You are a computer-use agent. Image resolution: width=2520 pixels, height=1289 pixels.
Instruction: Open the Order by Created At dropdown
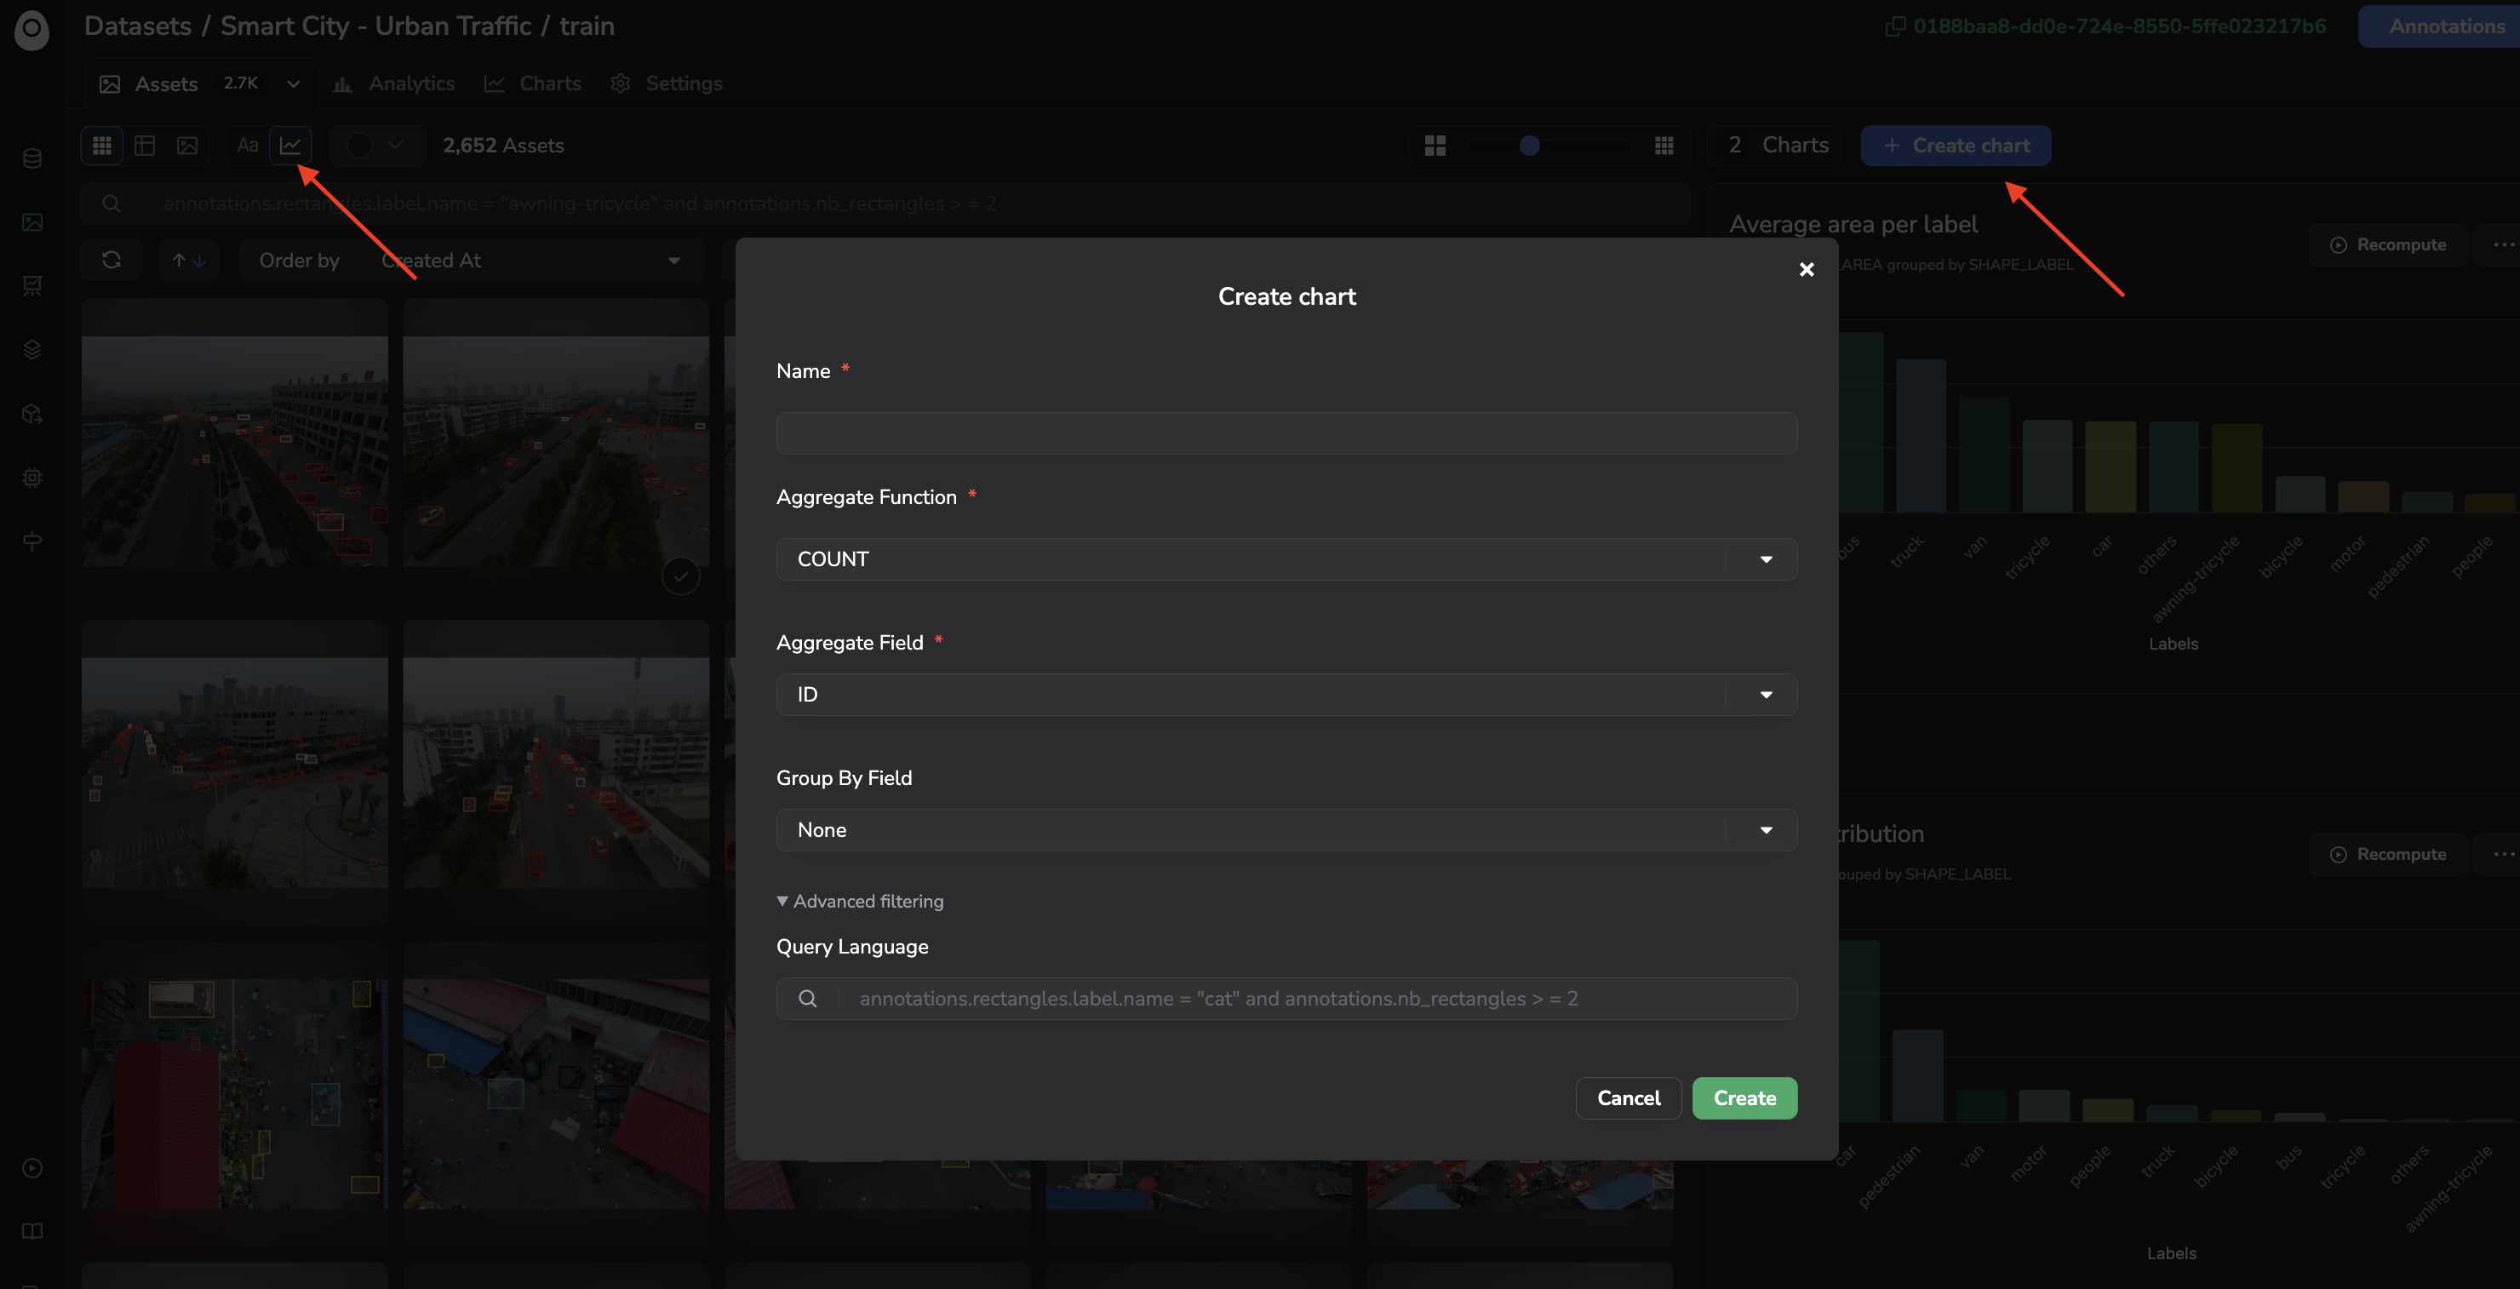tap(472, 261)
